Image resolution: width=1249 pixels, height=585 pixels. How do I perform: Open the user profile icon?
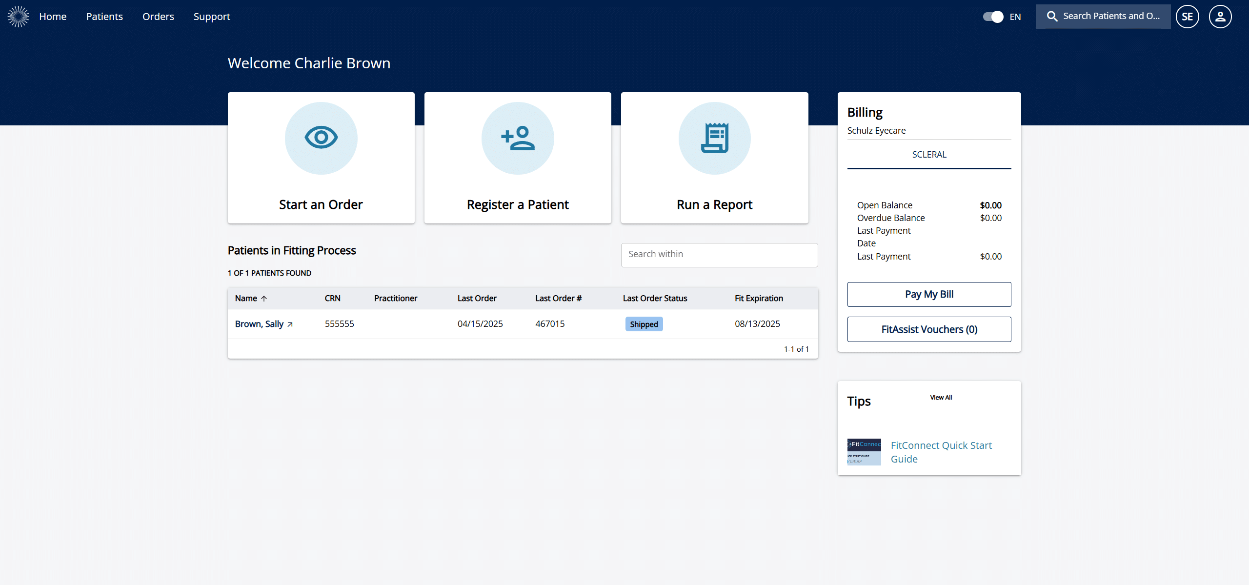[1220, 17]
